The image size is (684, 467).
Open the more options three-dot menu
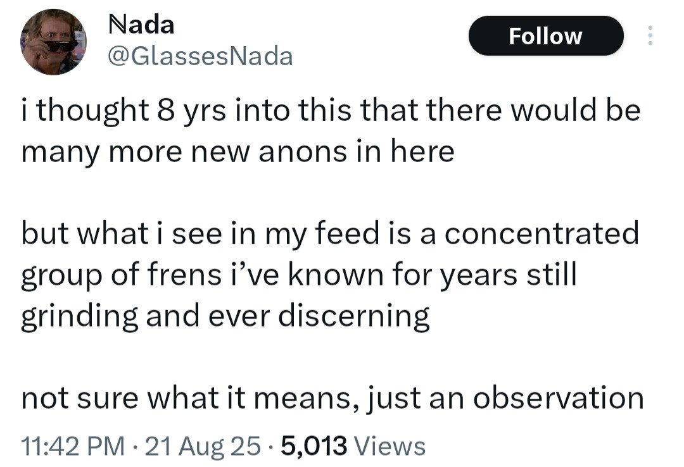[x=649, y=35]
